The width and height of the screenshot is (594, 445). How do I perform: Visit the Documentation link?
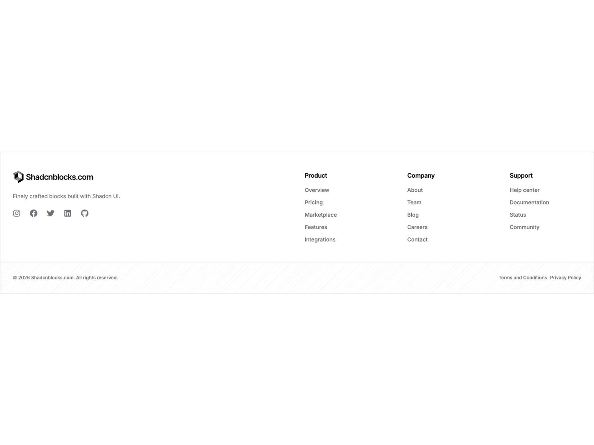coord(529,203)
